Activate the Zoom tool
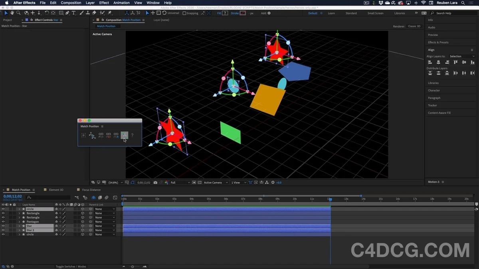 coord(18,13)
